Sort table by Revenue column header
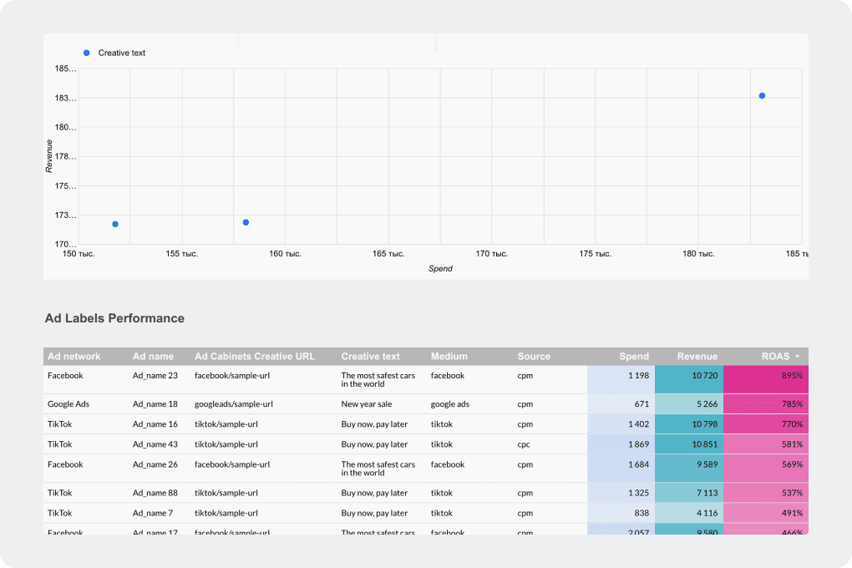This screenshot has height=568, width=852. (x=697, y=357)
